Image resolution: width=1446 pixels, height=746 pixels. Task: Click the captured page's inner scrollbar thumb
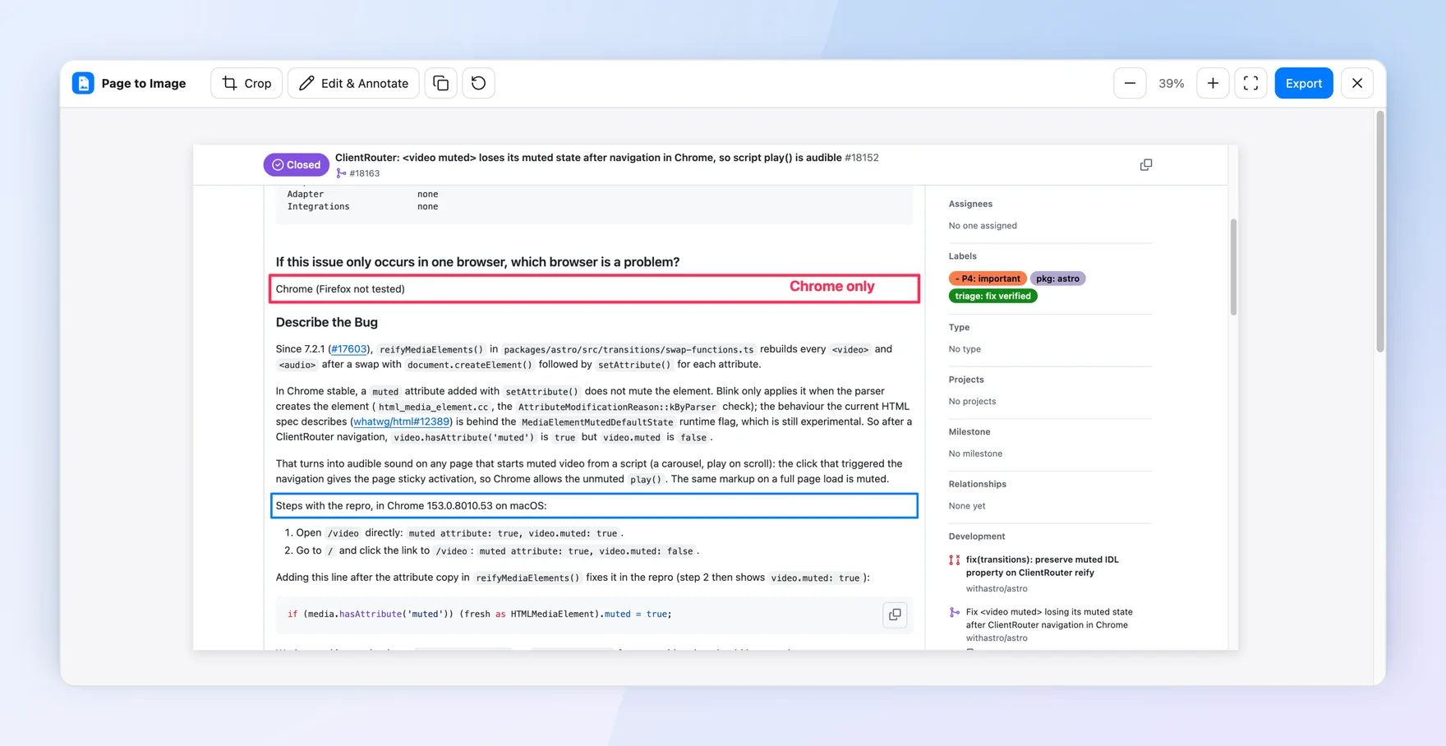pyautogui.click(x=1233, y=267)
